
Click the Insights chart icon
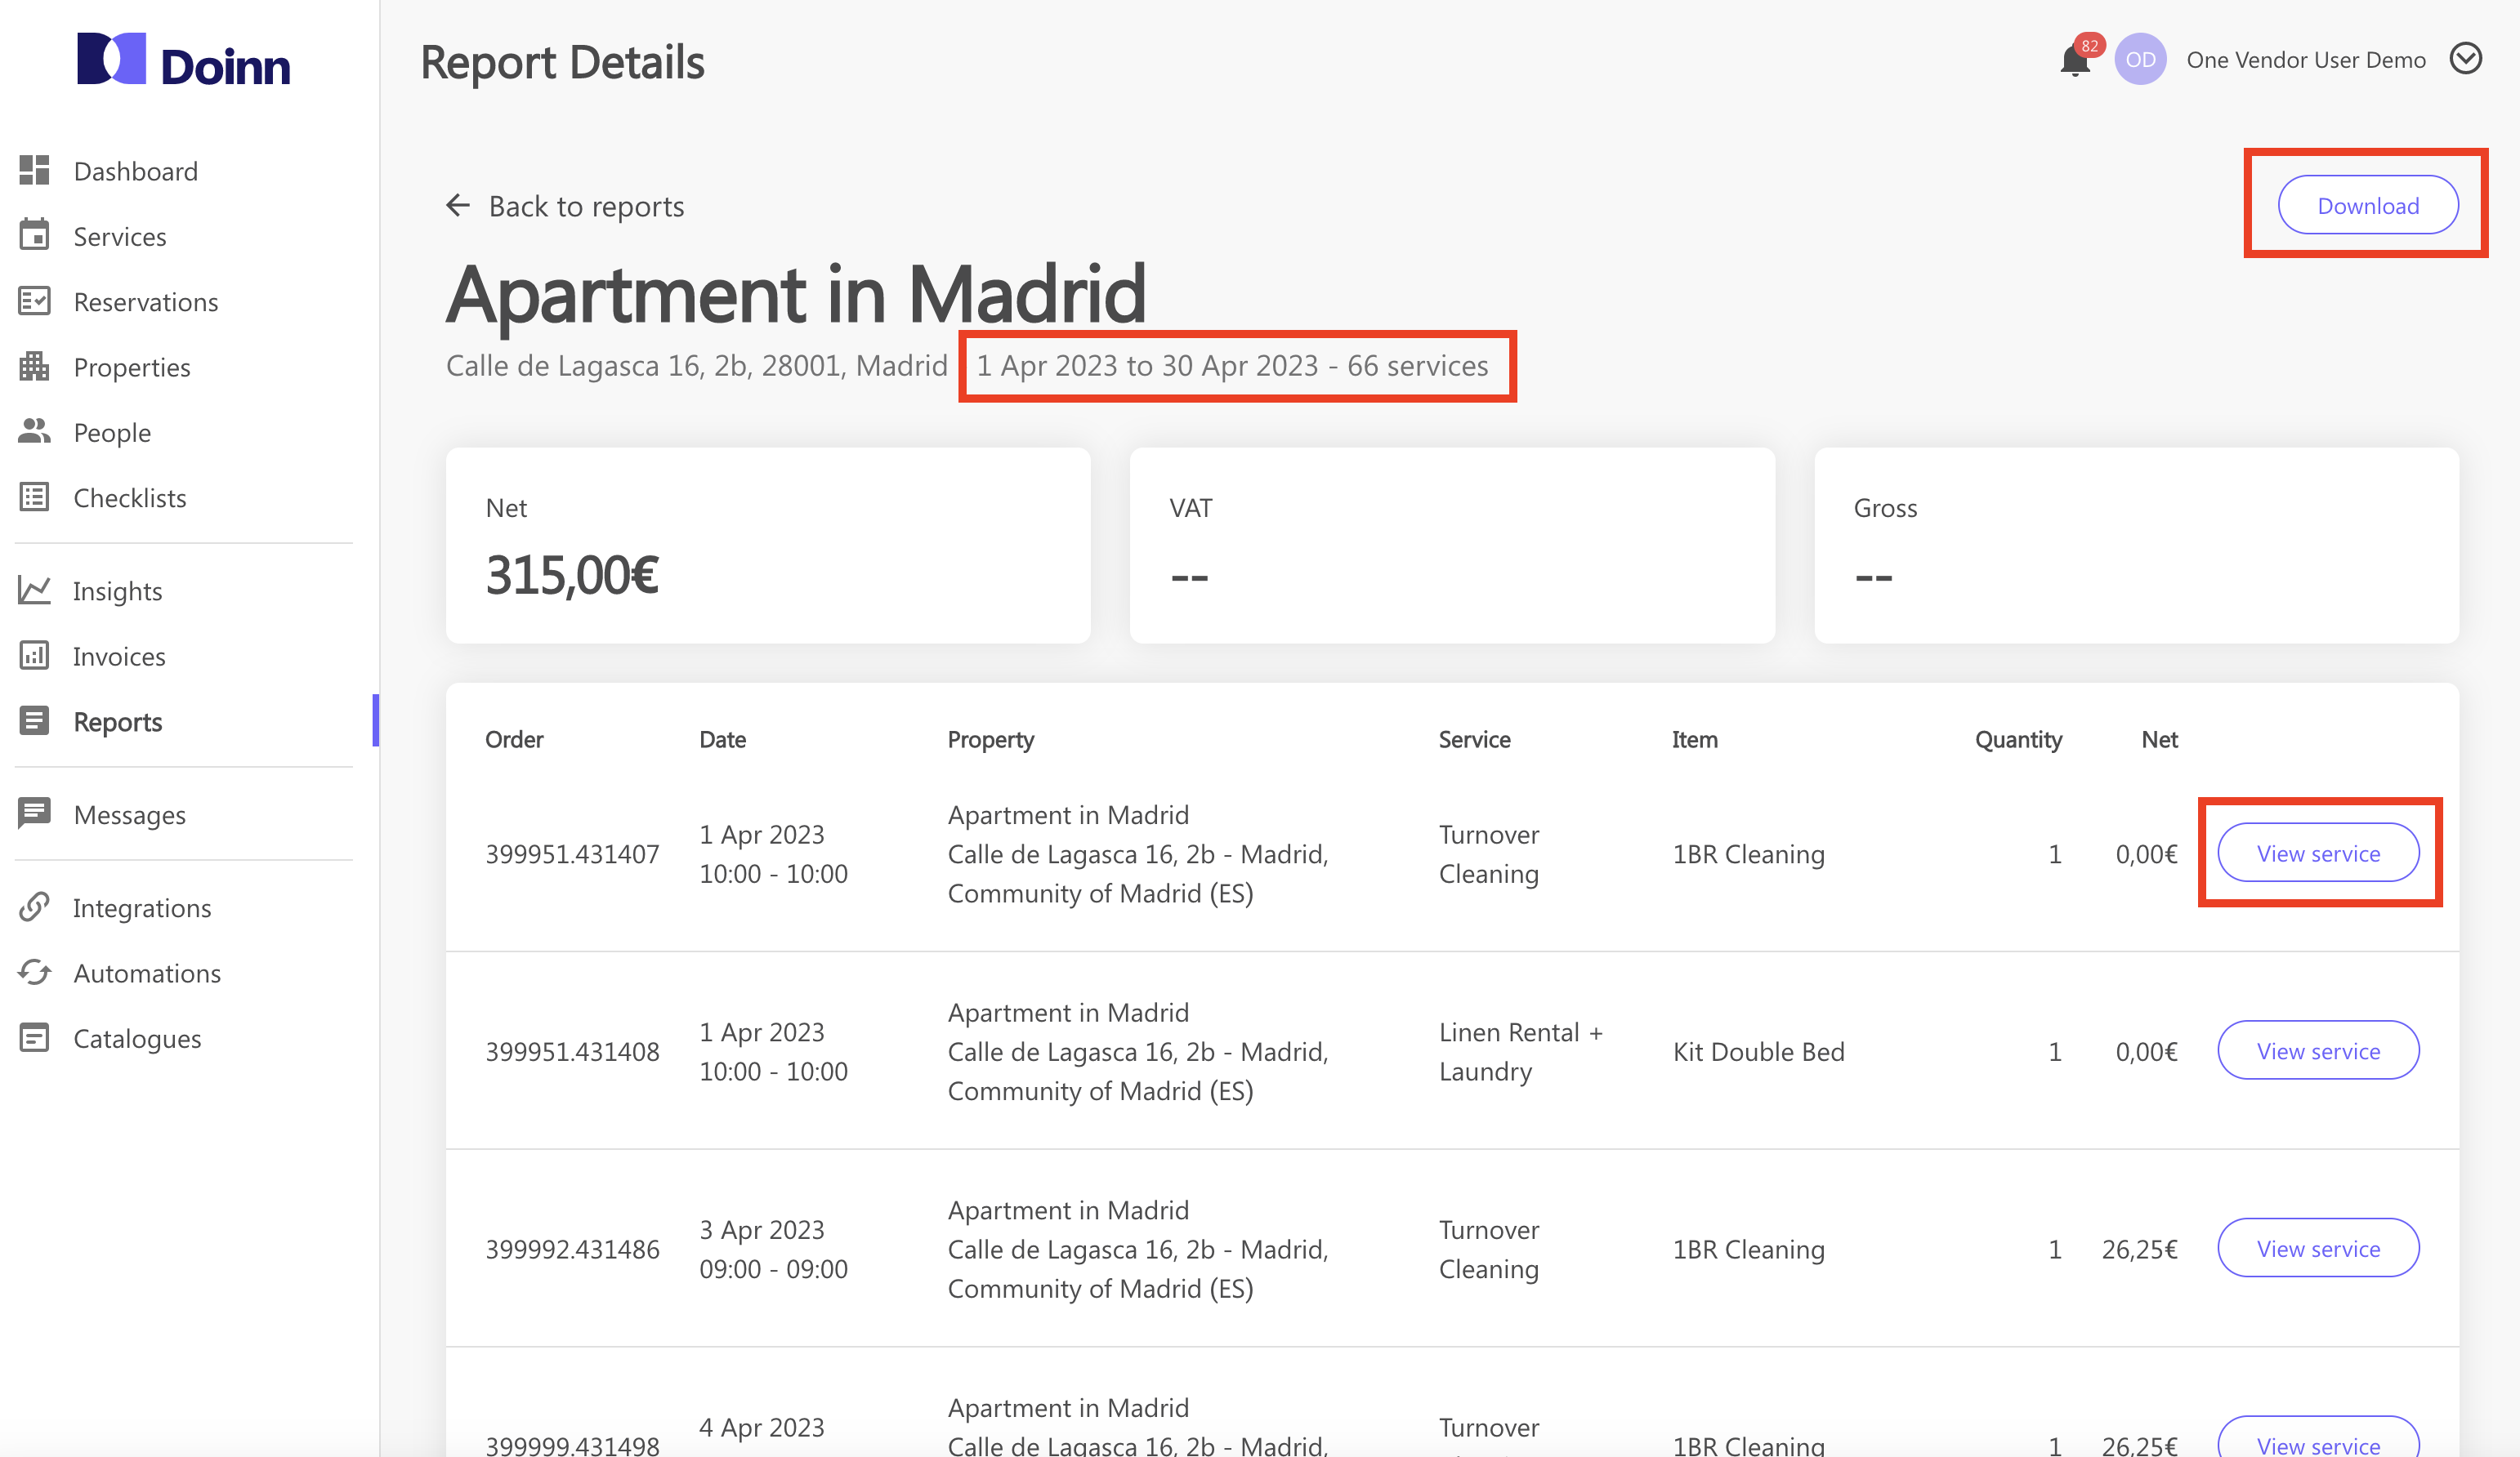[x=34, y=590]
